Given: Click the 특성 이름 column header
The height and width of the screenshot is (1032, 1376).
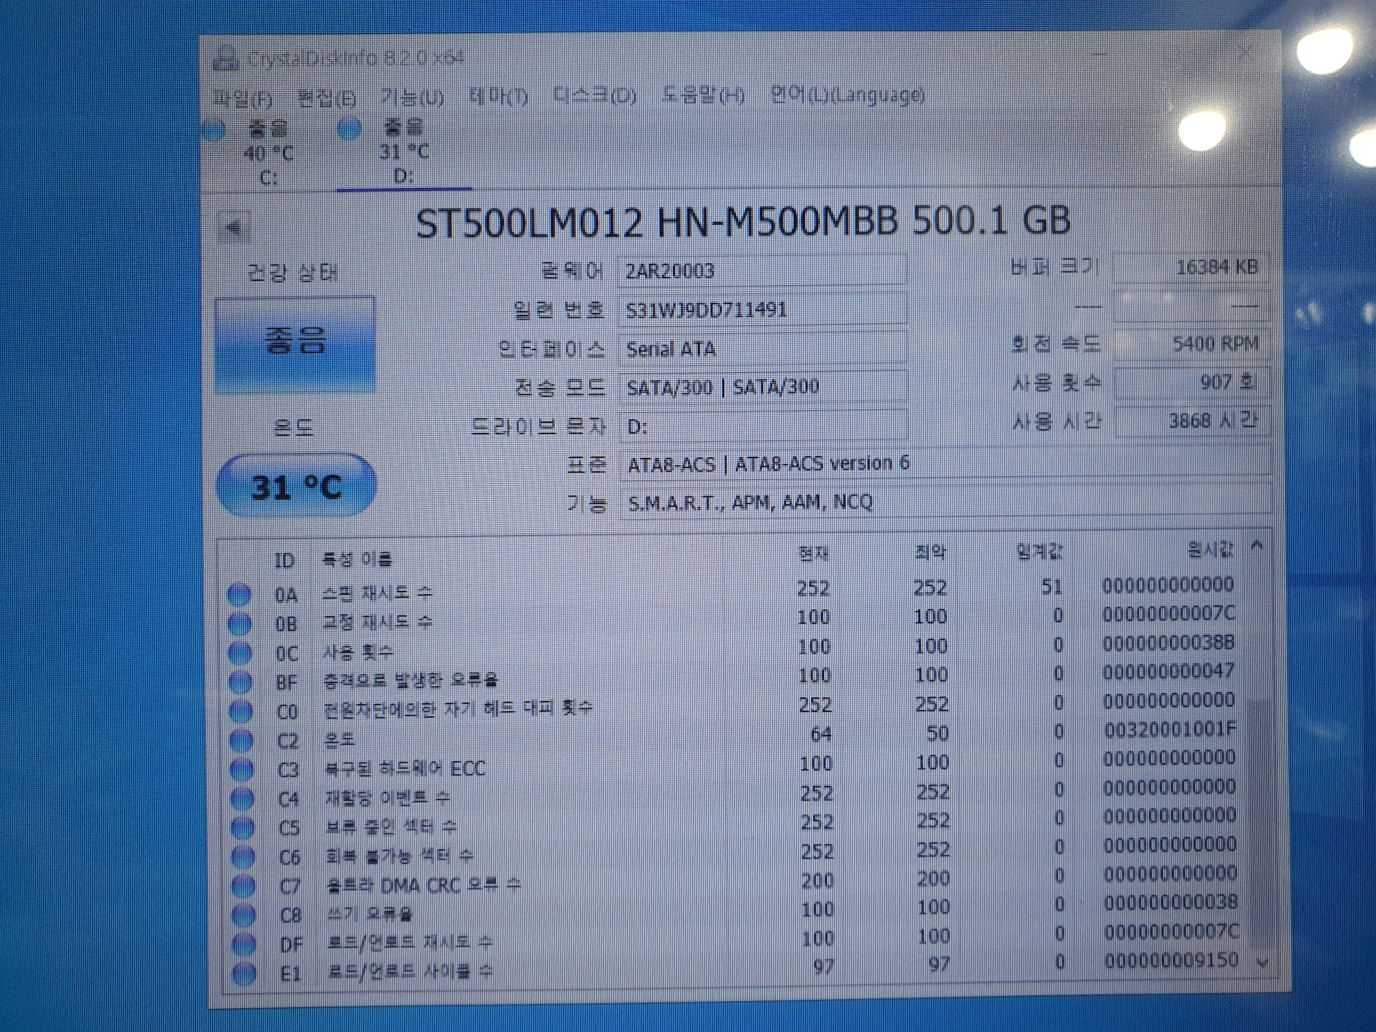Looking at the screenshot, I should click(357, 560).
